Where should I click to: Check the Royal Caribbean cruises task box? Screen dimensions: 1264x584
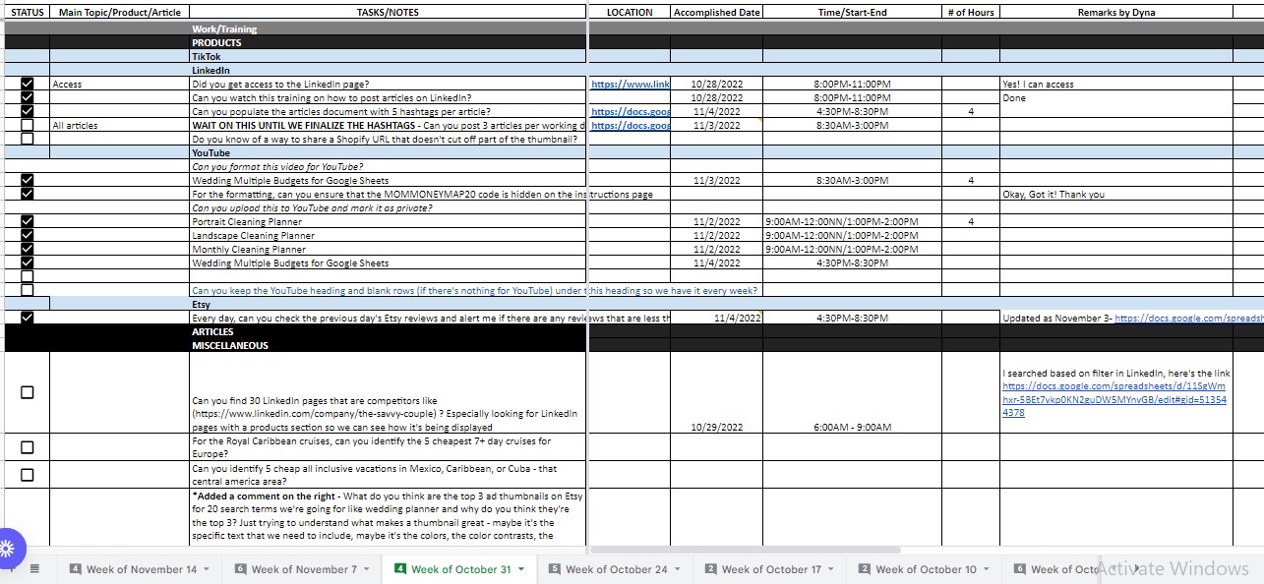pyautogui.click(x=27, y=447)
